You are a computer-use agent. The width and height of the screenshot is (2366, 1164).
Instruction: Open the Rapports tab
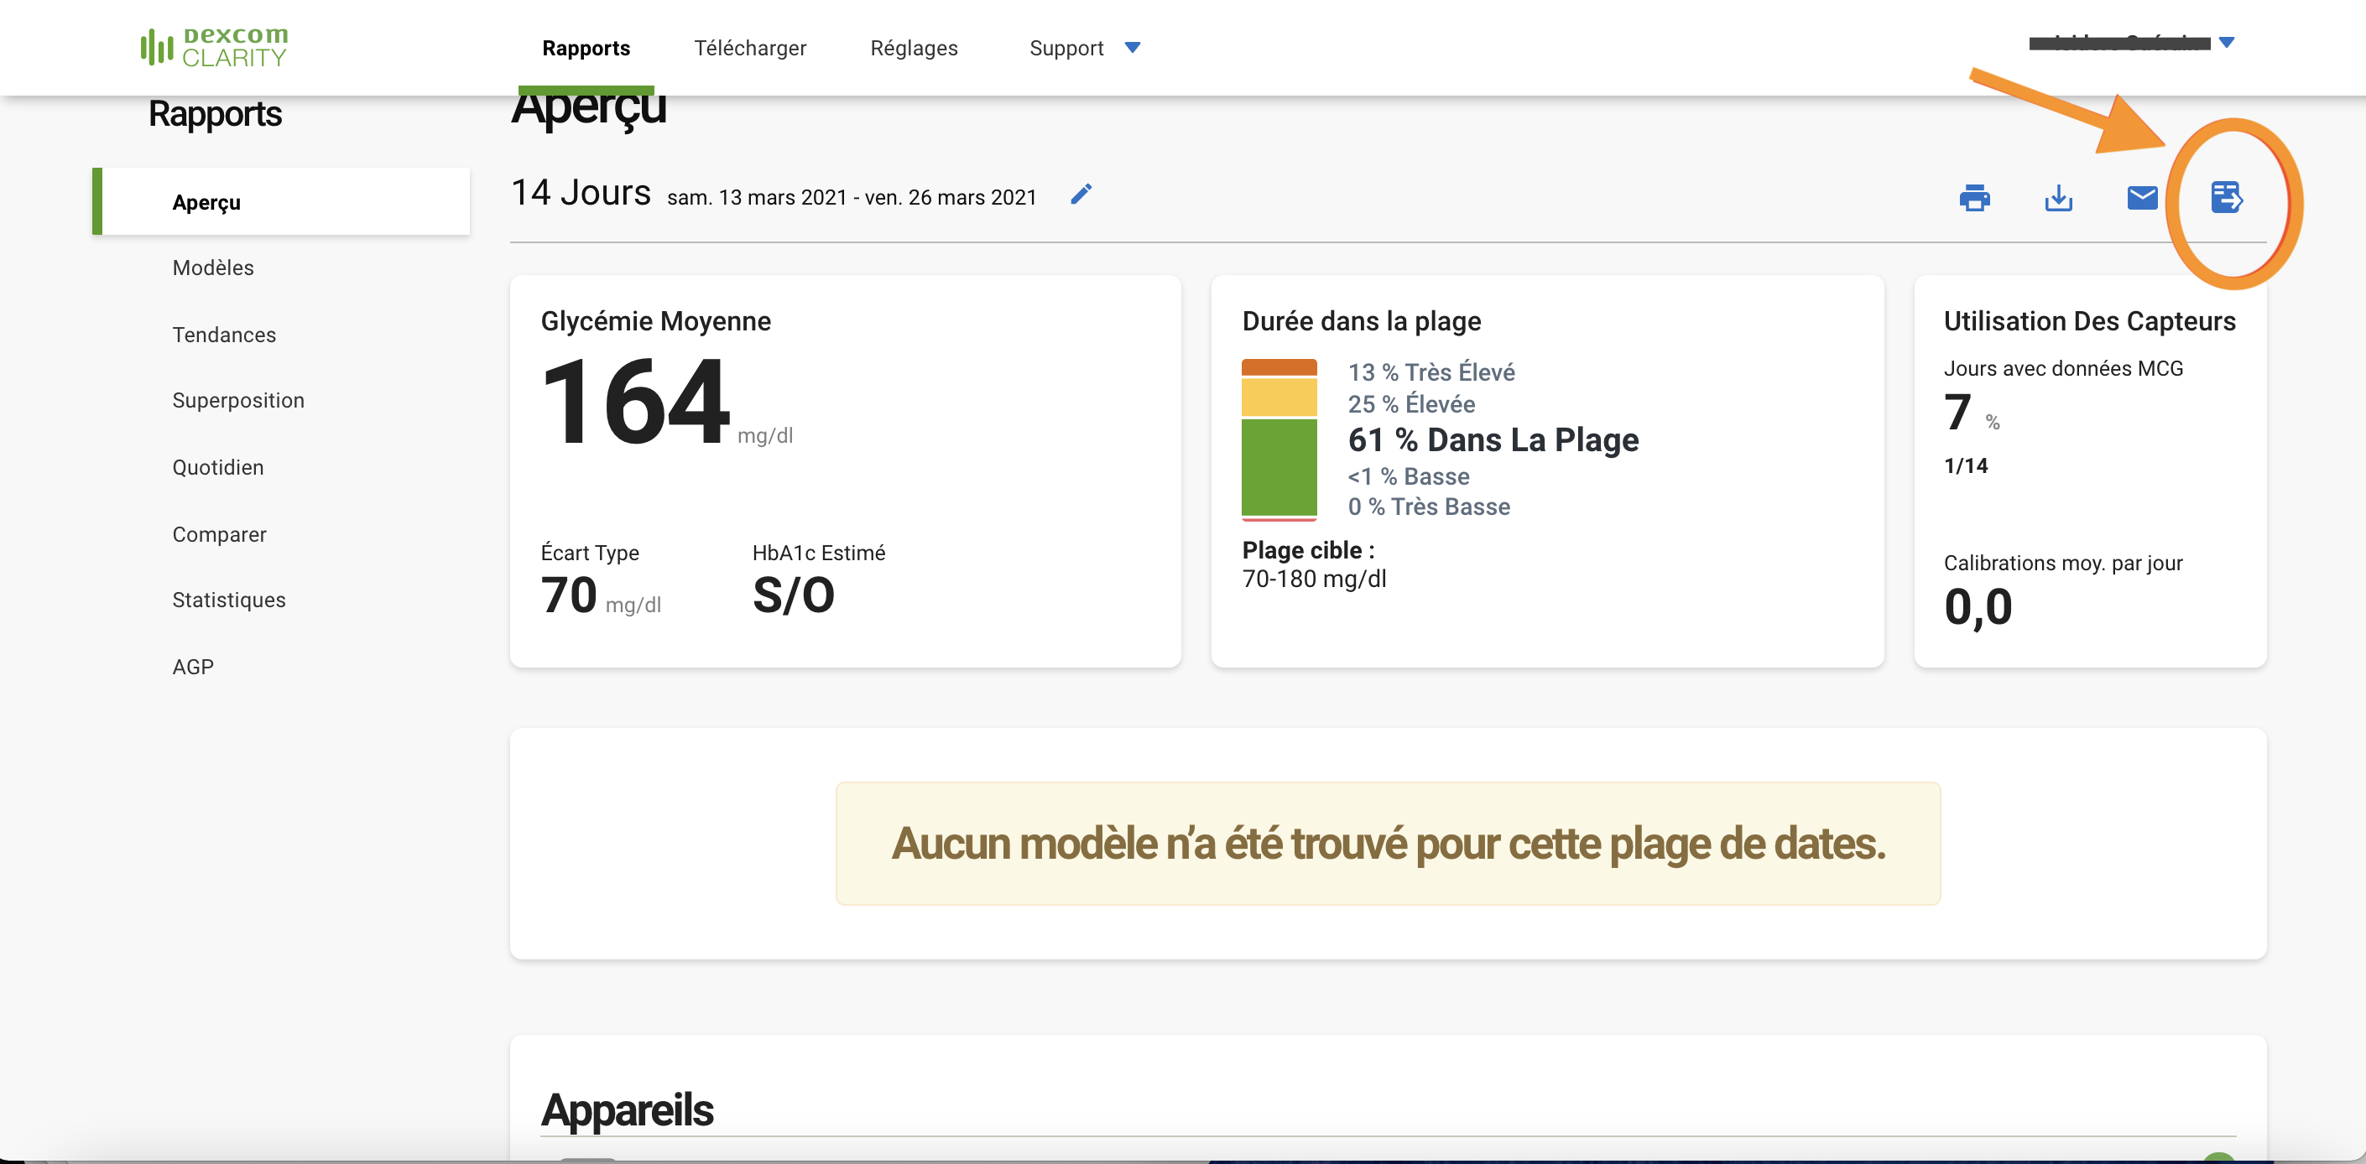[586, 48]
